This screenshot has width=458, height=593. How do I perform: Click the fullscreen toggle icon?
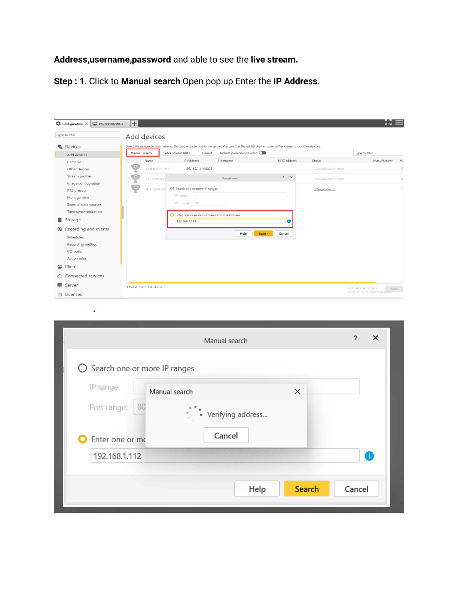tap(388, 122)
